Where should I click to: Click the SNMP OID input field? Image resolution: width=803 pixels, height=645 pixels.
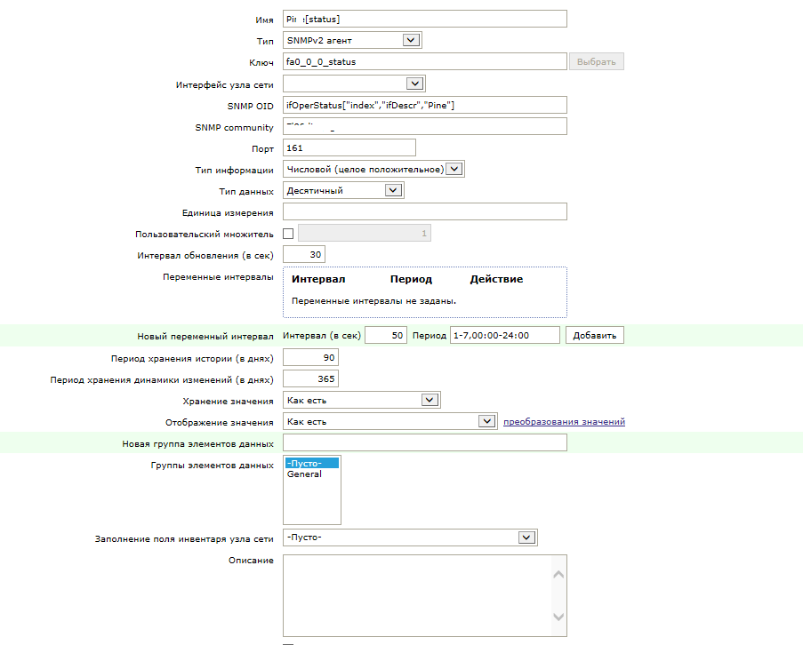(424, 106)
